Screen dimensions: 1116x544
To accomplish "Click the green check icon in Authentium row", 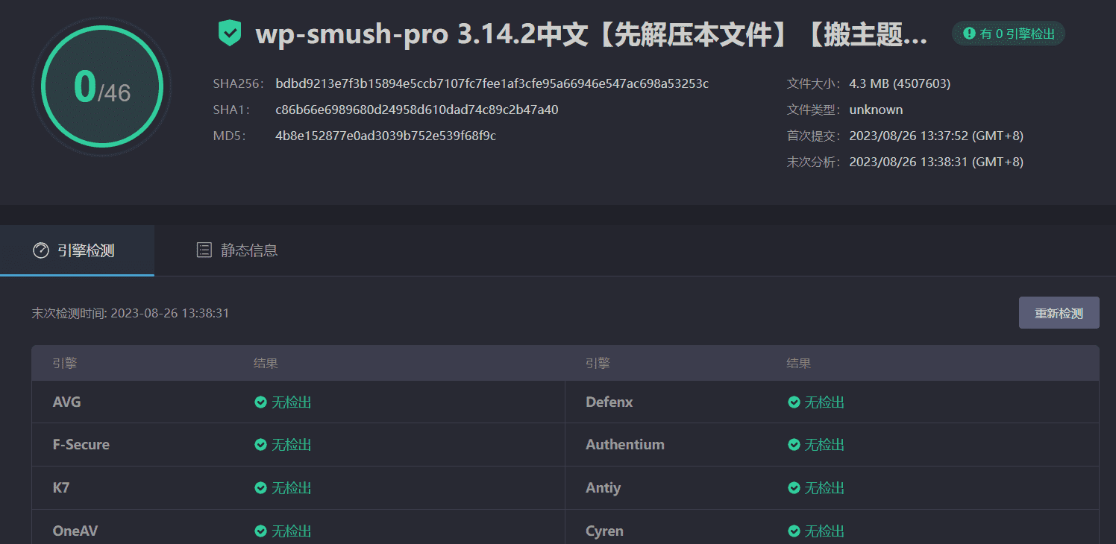I will click(794, 445).
